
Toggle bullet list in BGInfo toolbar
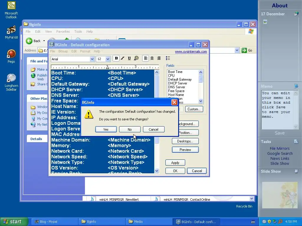(x=168, y=58)
